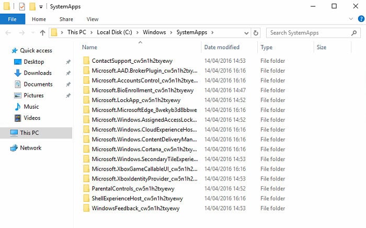Click the magnifier search icon
Image resolution: width=366 pixels, height=228 pixels.
(x=354, y=33)
